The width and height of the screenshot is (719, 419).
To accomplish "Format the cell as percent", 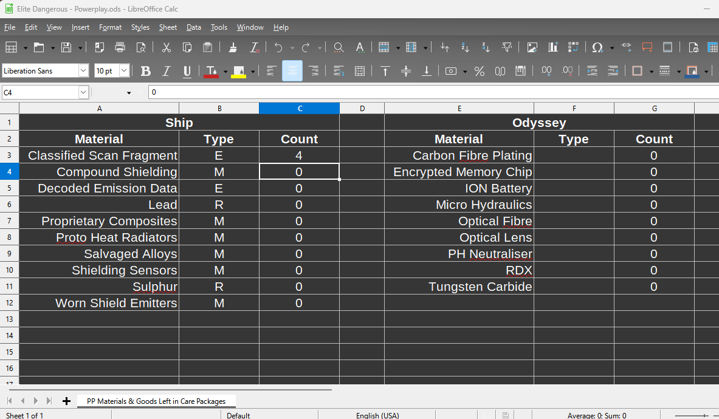I will click(x=479, y=71).
